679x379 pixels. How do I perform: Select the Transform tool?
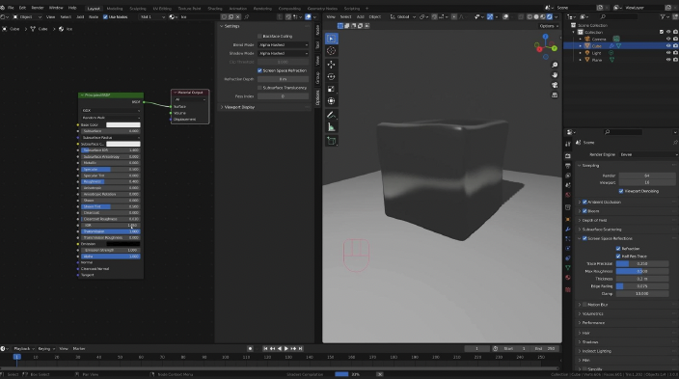pyautogui.click(x=331, y=101)
